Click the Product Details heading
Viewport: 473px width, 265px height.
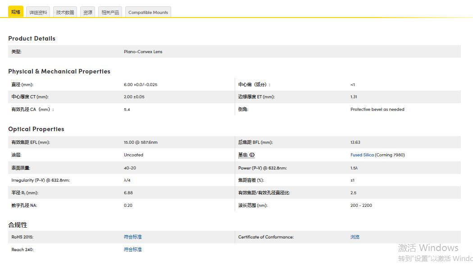32,38
